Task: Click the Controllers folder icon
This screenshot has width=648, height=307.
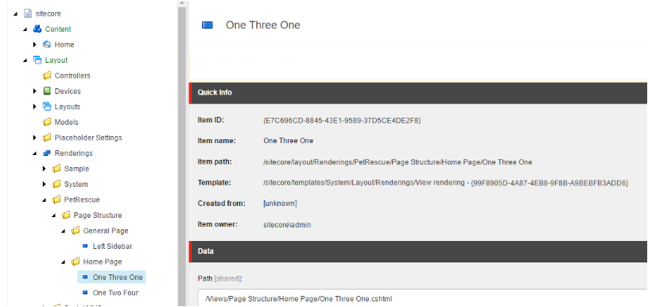Action: click(x=47, y=76)
